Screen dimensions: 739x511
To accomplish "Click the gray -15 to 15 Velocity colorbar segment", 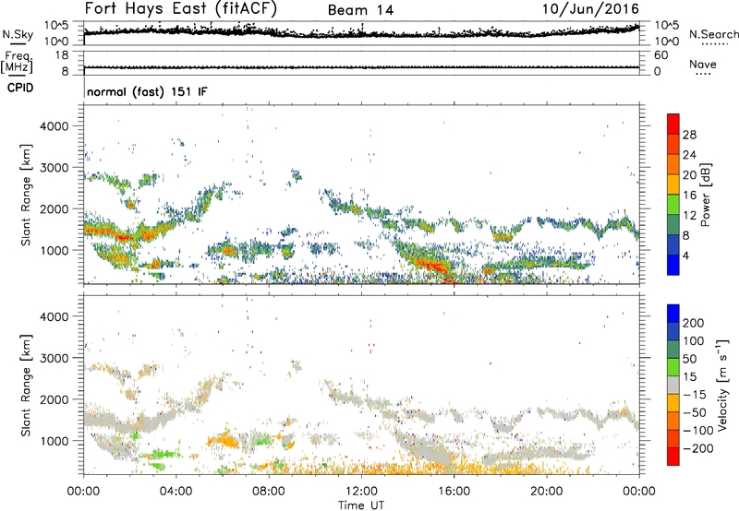I will click(673, 385).
